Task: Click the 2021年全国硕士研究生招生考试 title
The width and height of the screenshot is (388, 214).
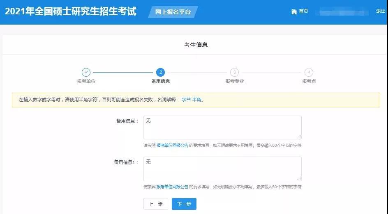Action: click(x=71, y=11)
